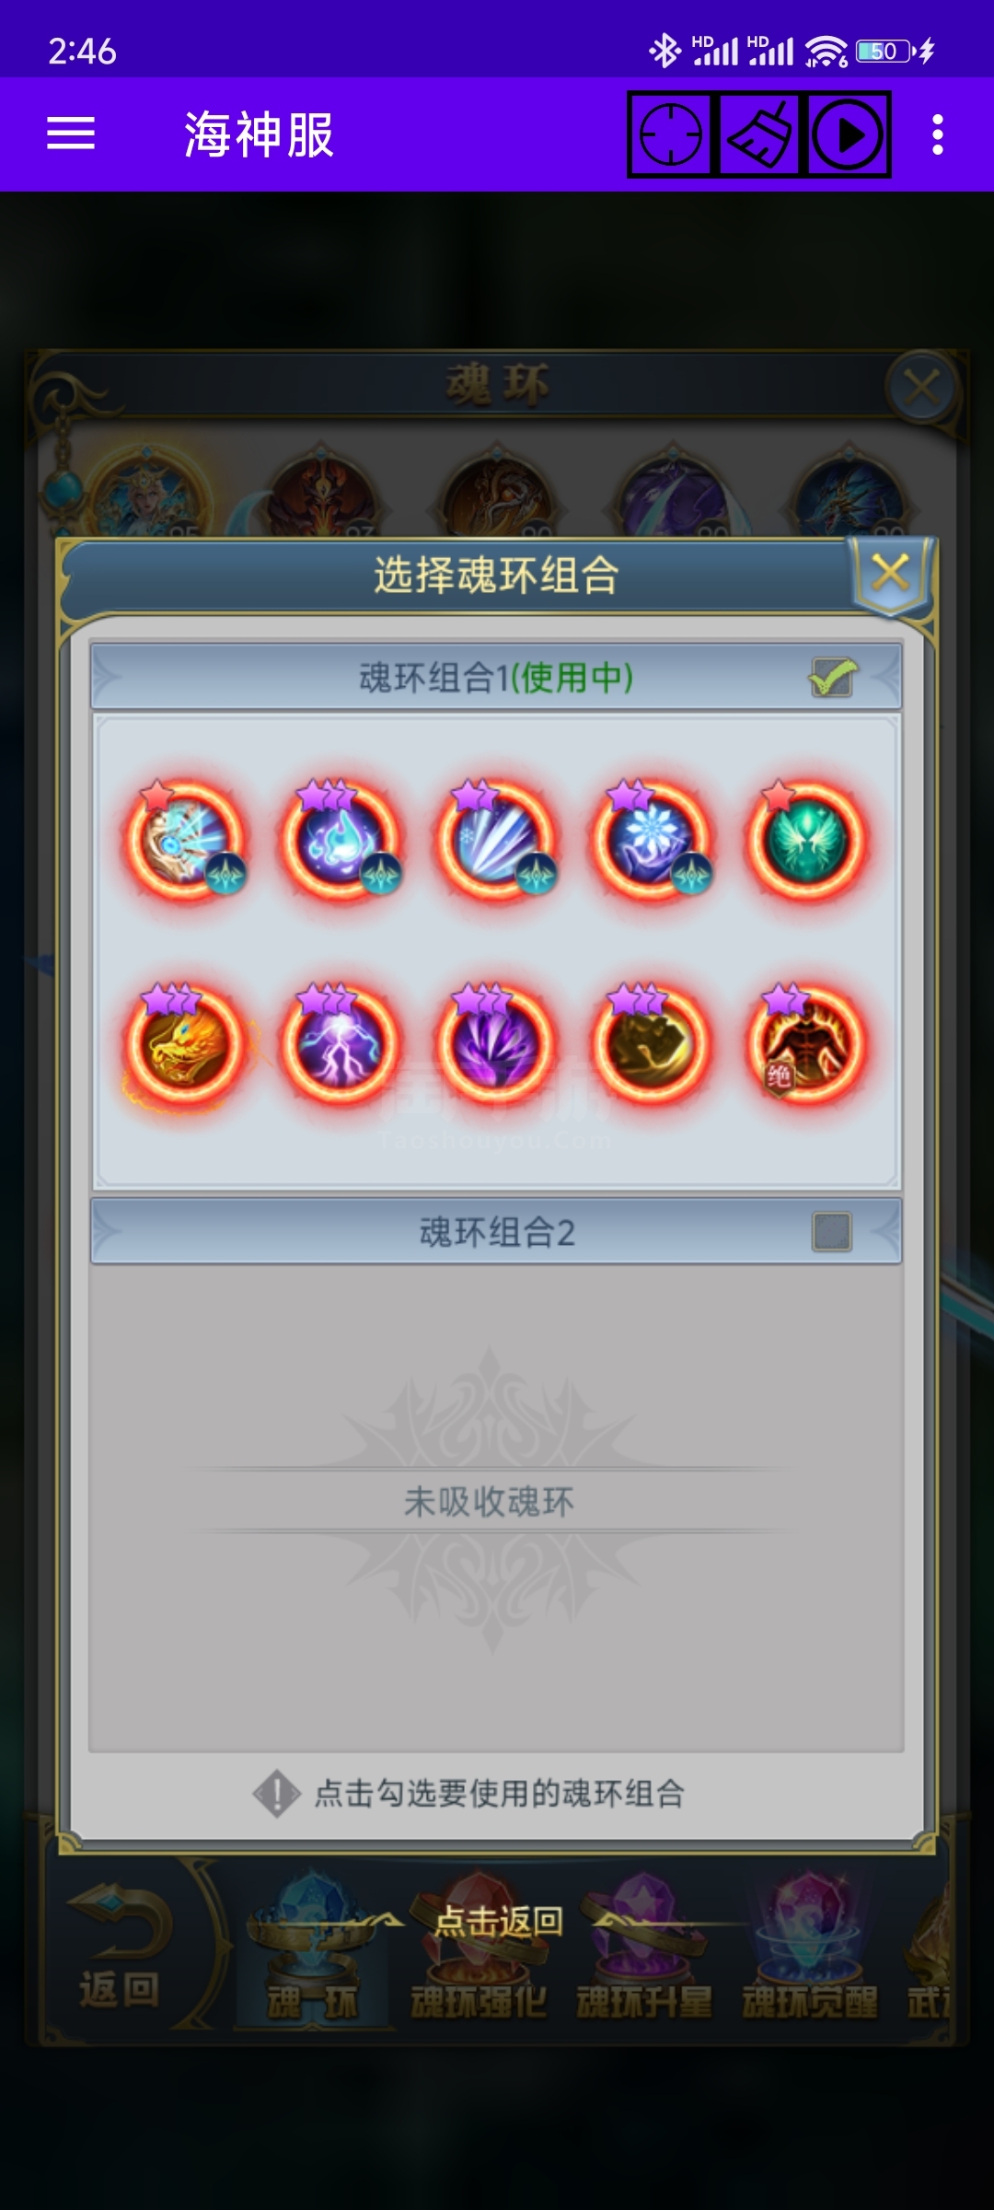Tap the play circle button

coord(849,134)
